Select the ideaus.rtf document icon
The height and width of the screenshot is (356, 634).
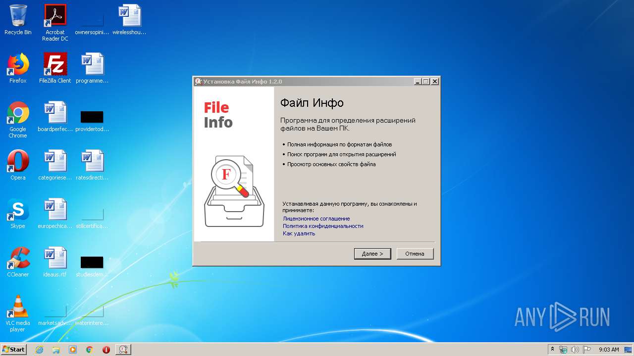[55, 262]
